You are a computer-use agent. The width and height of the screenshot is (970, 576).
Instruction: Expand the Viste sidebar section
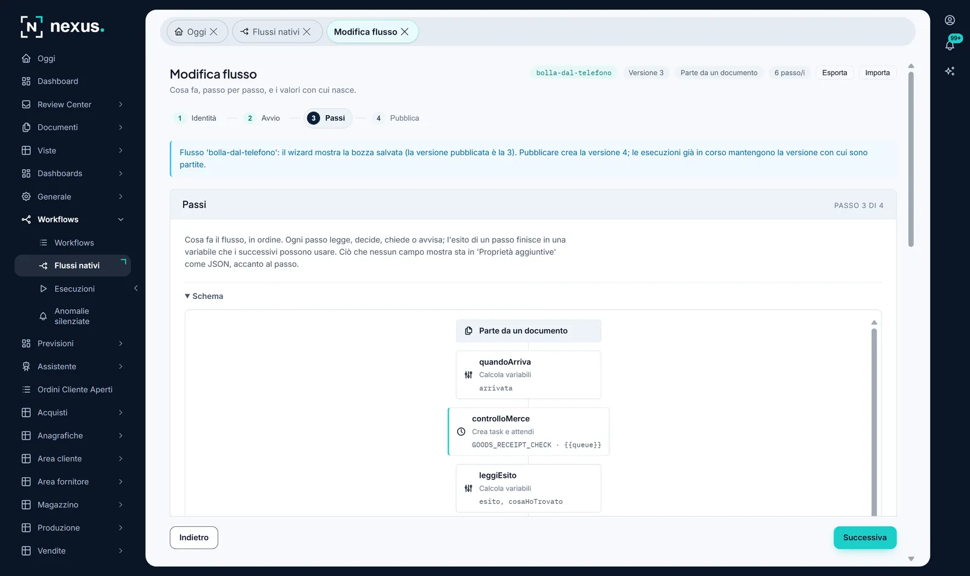tap(121, 150)
